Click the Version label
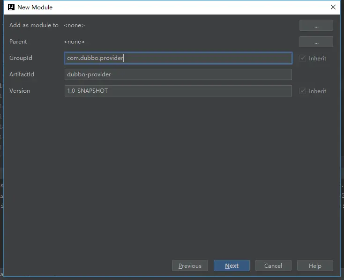Screen dimensions: 344x280 pos(20,91)
